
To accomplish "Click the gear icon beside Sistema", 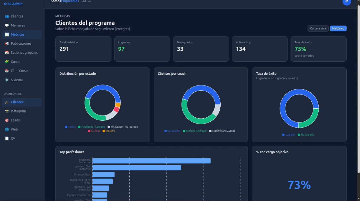I will click(7, 80).
